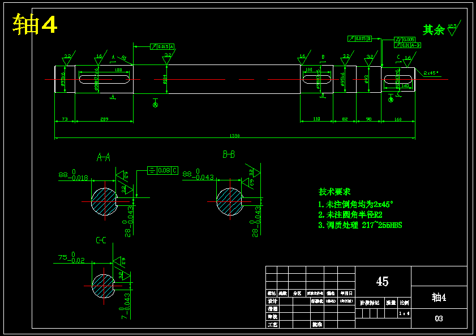Click the ø104 diameter dimension
This screenshot has height=336, width=476.
coord(165,79)
